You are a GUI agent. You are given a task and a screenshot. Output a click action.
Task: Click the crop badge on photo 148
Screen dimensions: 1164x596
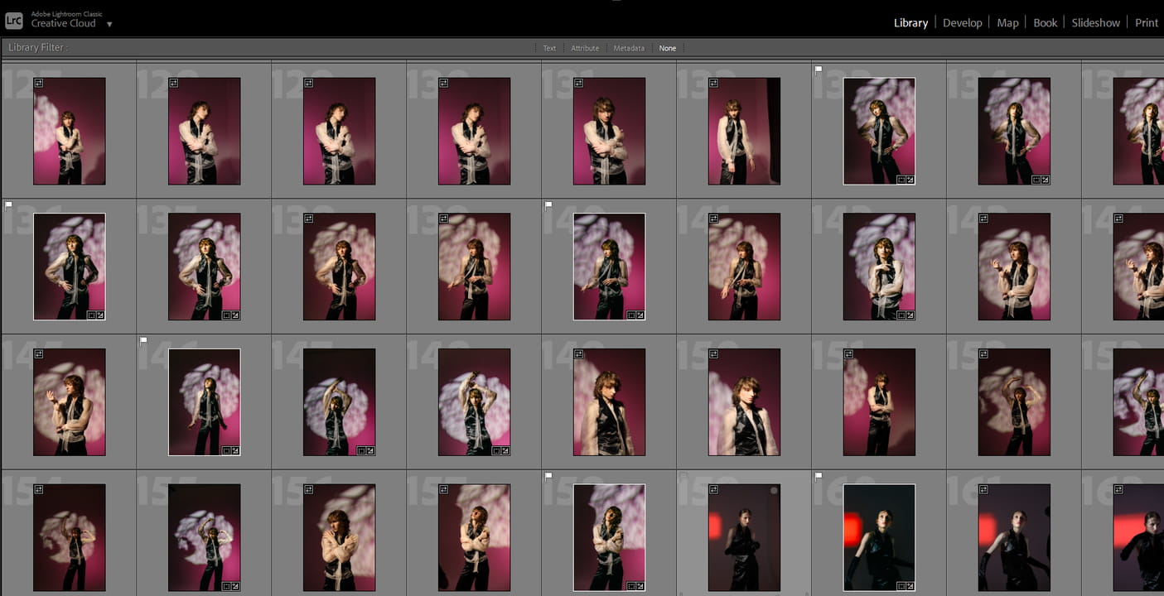tap(495, 450)
